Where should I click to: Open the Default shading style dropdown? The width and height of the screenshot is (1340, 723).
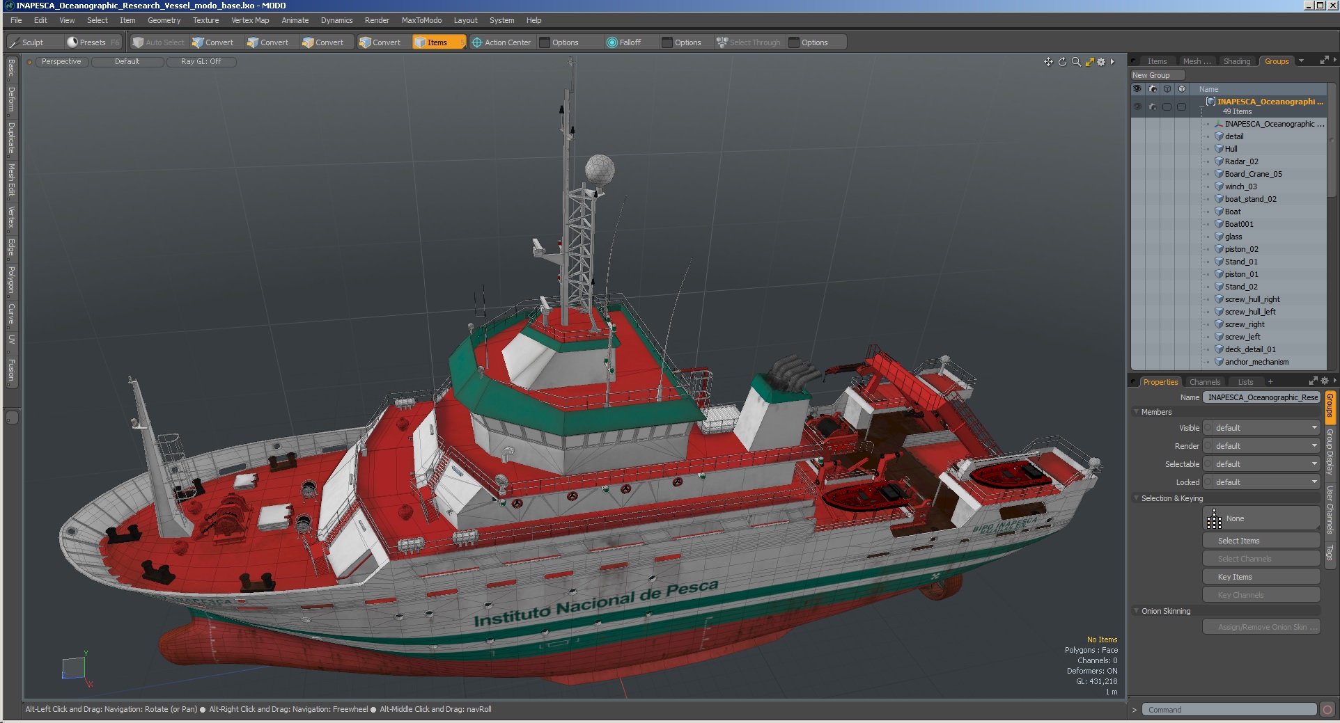[x=127, y=62]
